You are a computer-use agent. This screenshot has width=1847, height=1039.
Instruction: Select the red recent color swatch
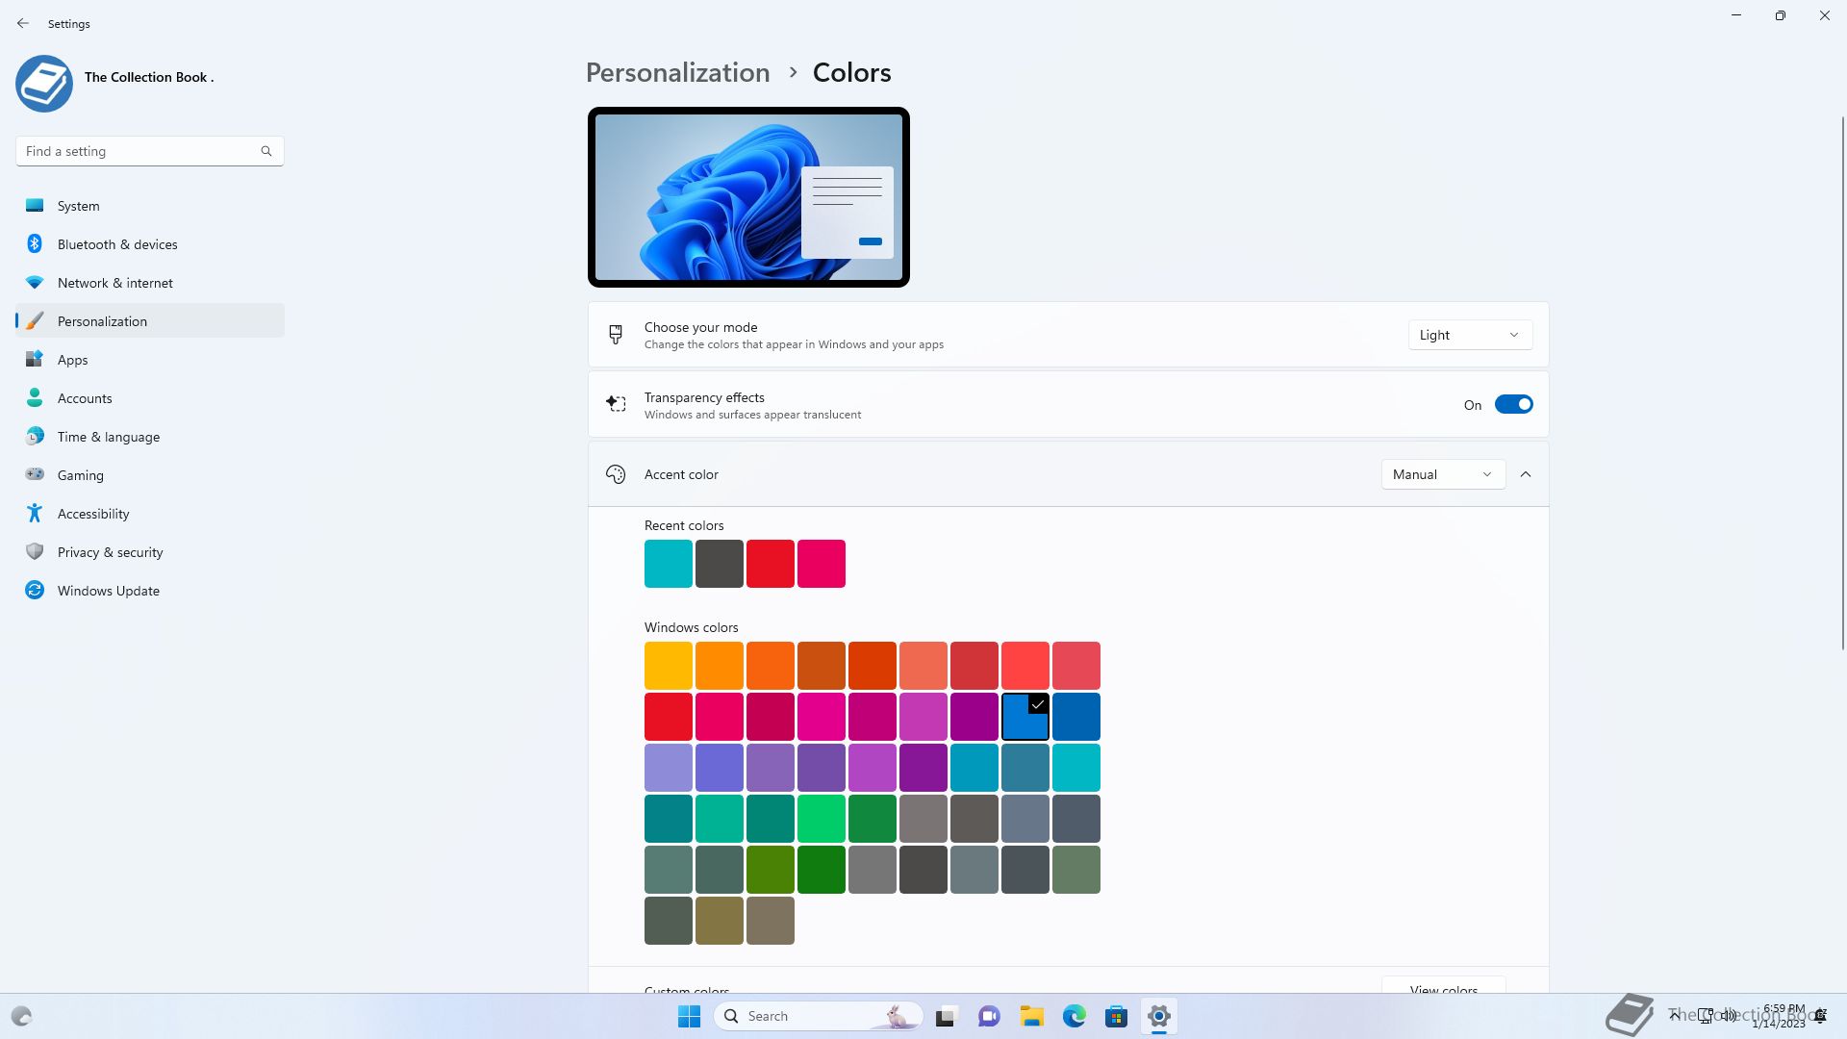point(771,564)
